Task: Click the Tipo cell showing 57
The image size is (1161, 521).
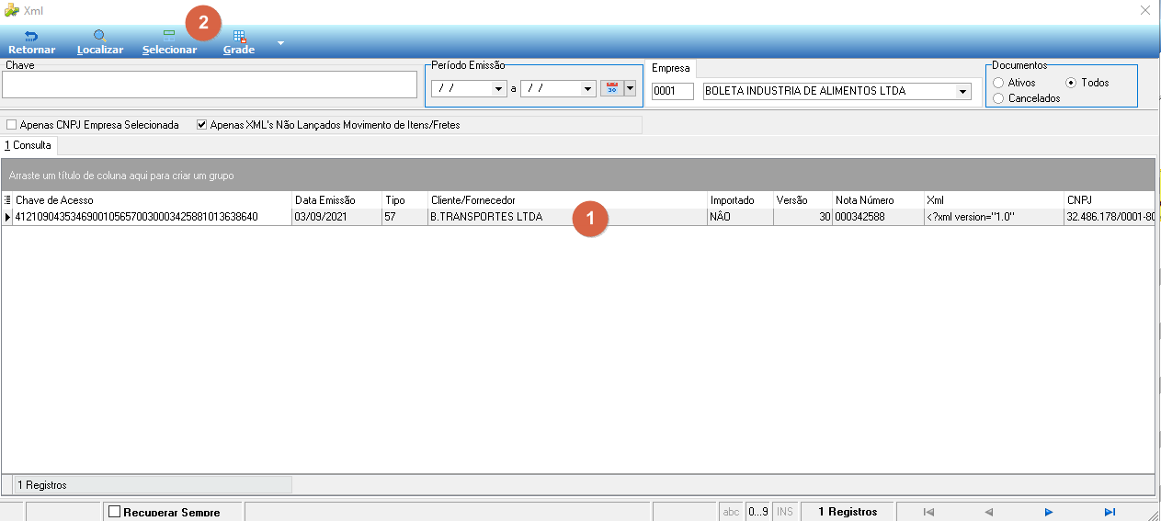Action: [x=404, y=217]
